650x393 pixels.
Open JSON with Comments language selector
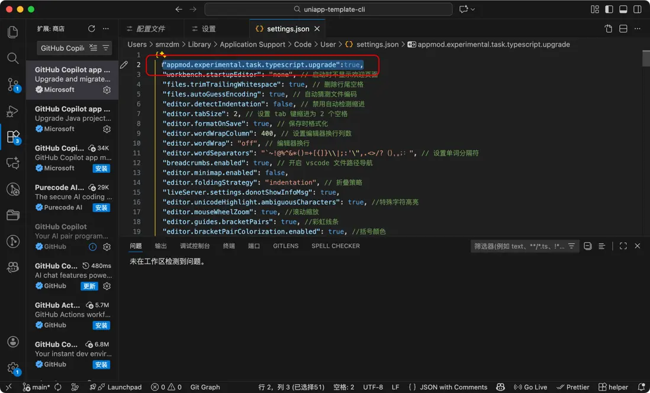(453, 387)
